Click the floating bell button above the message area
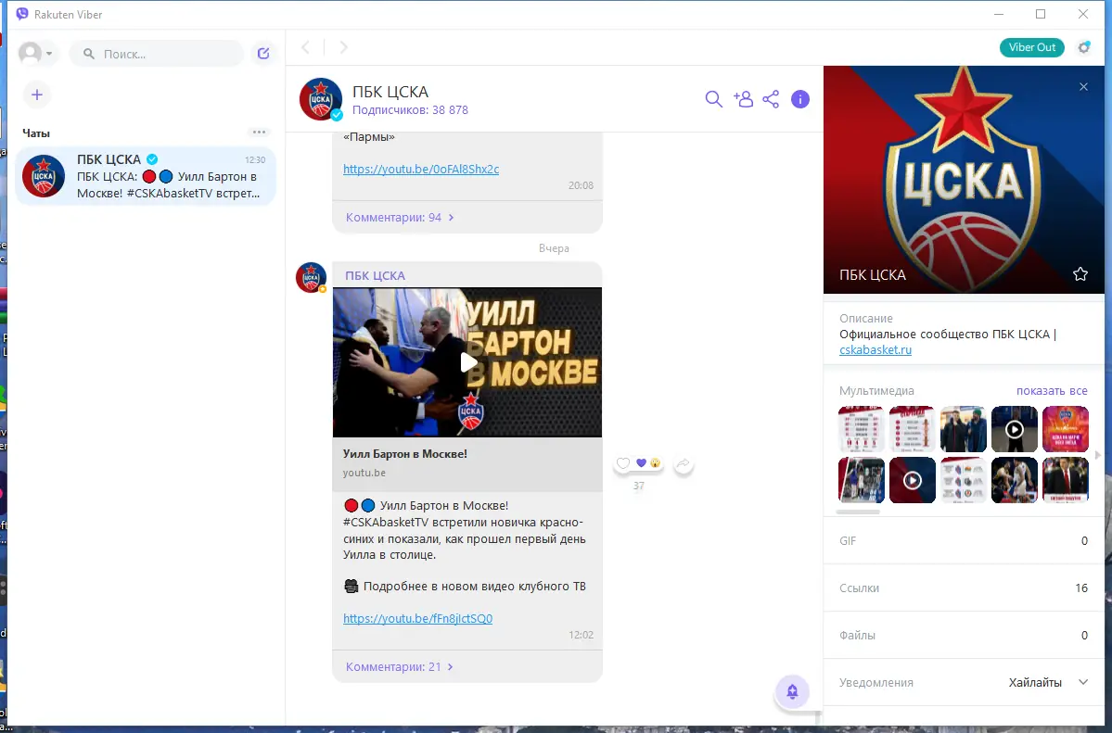The height and width of the screenshot is (733, 1112). coord(791,690)
